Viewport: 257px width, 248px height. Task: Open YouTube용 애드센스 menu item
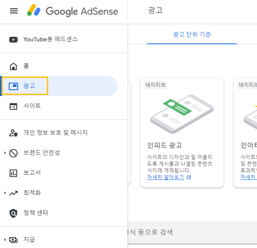click(x=50, y=39)
